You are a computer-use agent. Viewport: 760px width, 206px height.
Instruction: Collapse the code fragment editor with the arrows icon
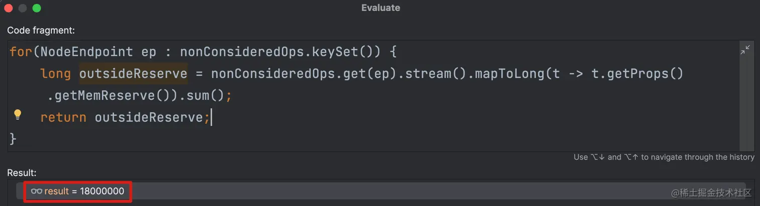[744, 51]
